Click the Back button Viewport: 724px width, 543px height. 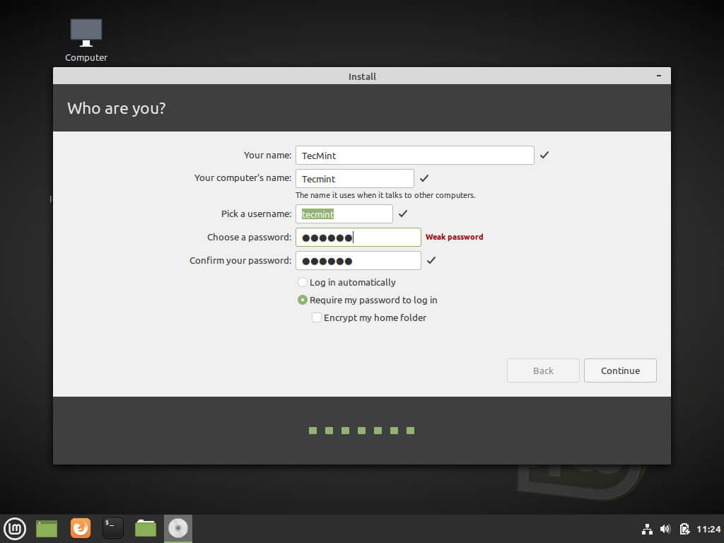[x=543, y=370]
